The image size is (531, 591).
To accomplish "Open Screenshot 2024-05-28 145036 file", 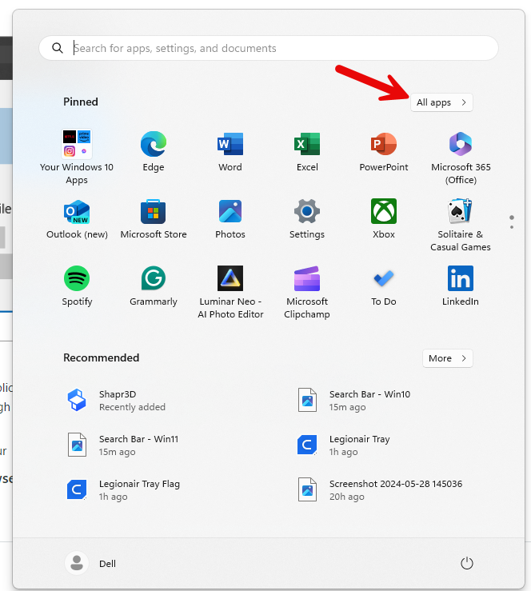I will tap(380, 490).
